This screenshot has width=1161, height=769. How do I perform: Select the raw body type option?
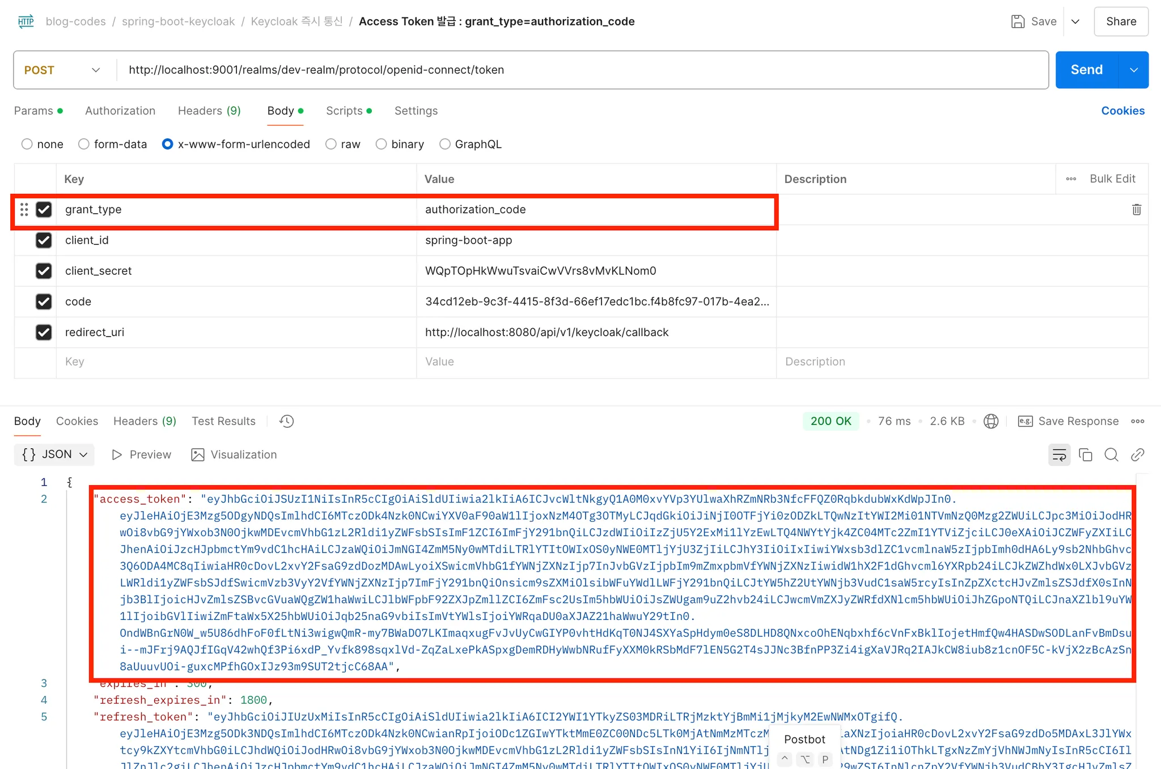pyautogui.click(x=331, y=144)
